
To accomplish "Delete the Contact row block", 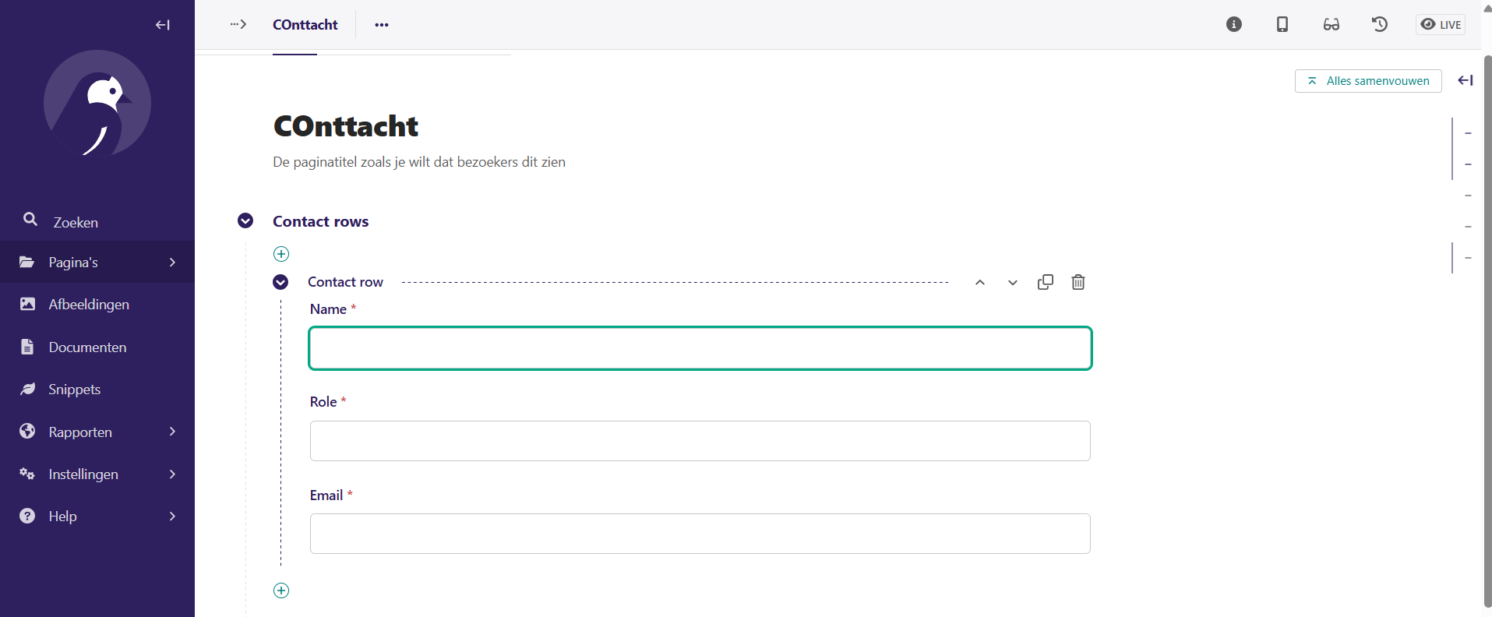I will pos(1078,282).
